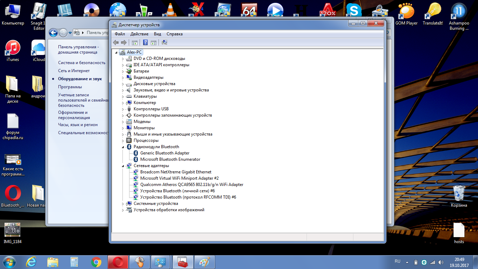This screenshot has width=478, height=269.
Task: Collapse the Alex-PC root node
Action: (x=116, y=52)
